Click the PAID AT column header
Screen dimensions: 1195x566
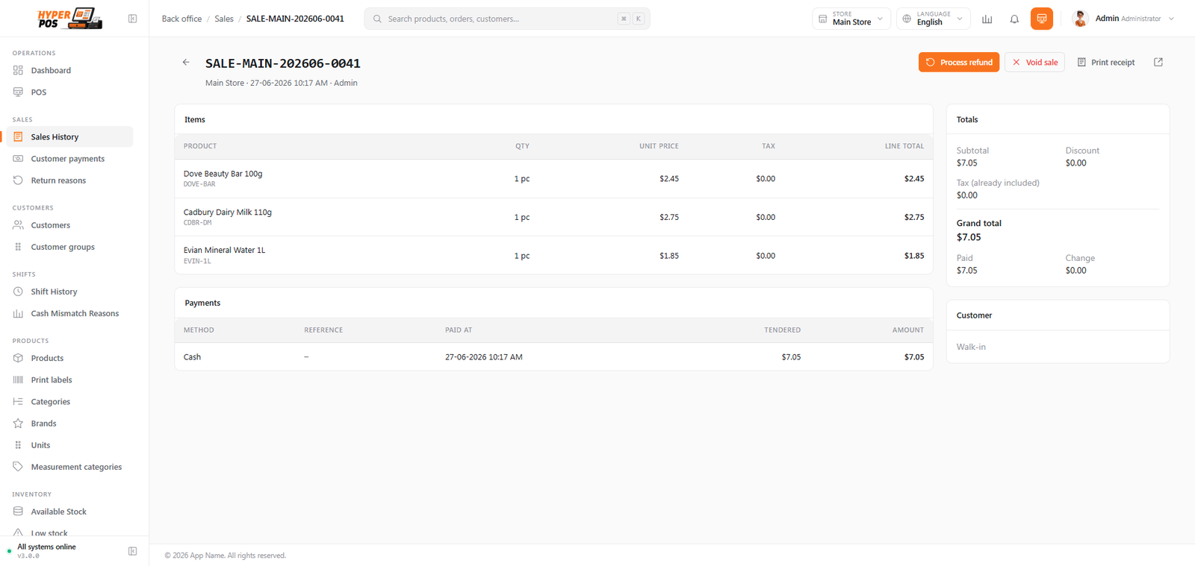pos(459,330)
